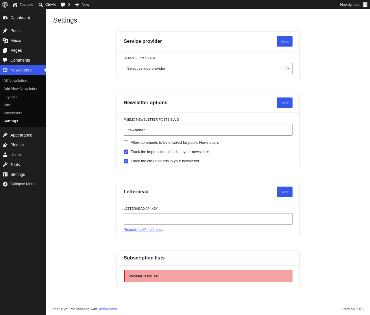
Task: Open All Newsletters submenu item
Action: pos(16,81)
